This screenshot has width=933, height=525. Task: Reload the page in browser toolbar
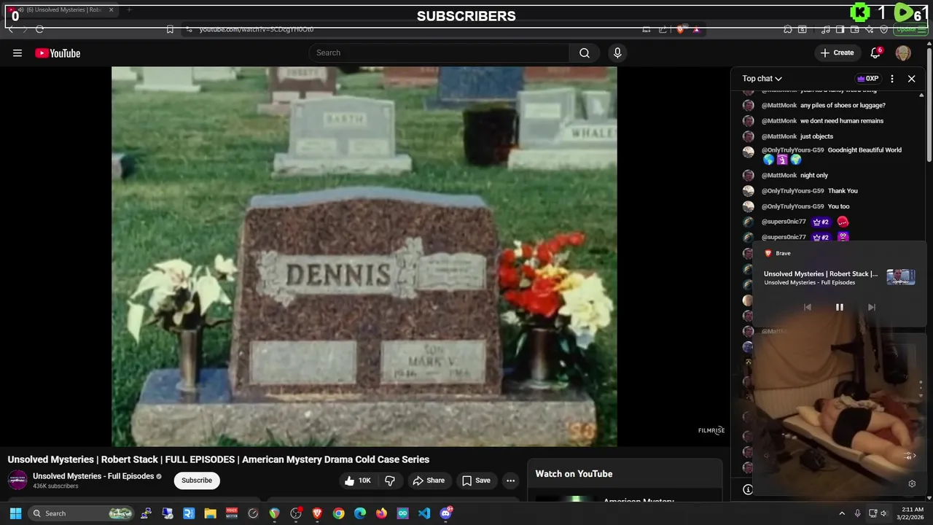tap(39, 29)
